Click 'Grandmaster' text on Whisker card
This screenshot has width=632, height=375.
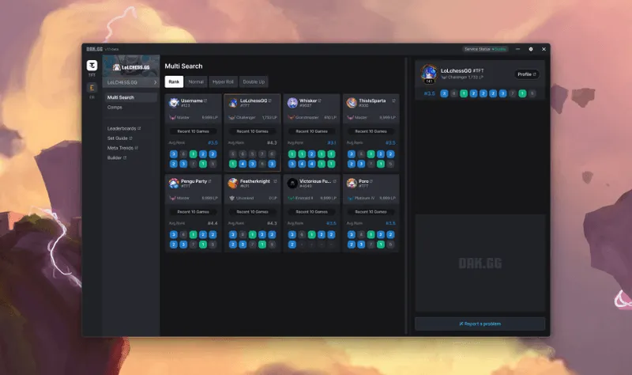click(x=307, y=117)
